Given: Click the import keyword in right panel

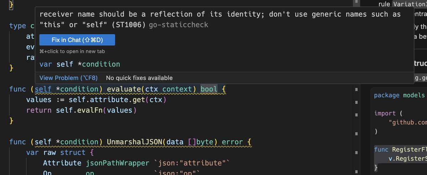Looking at the screenshot, I should pos(385,113).
